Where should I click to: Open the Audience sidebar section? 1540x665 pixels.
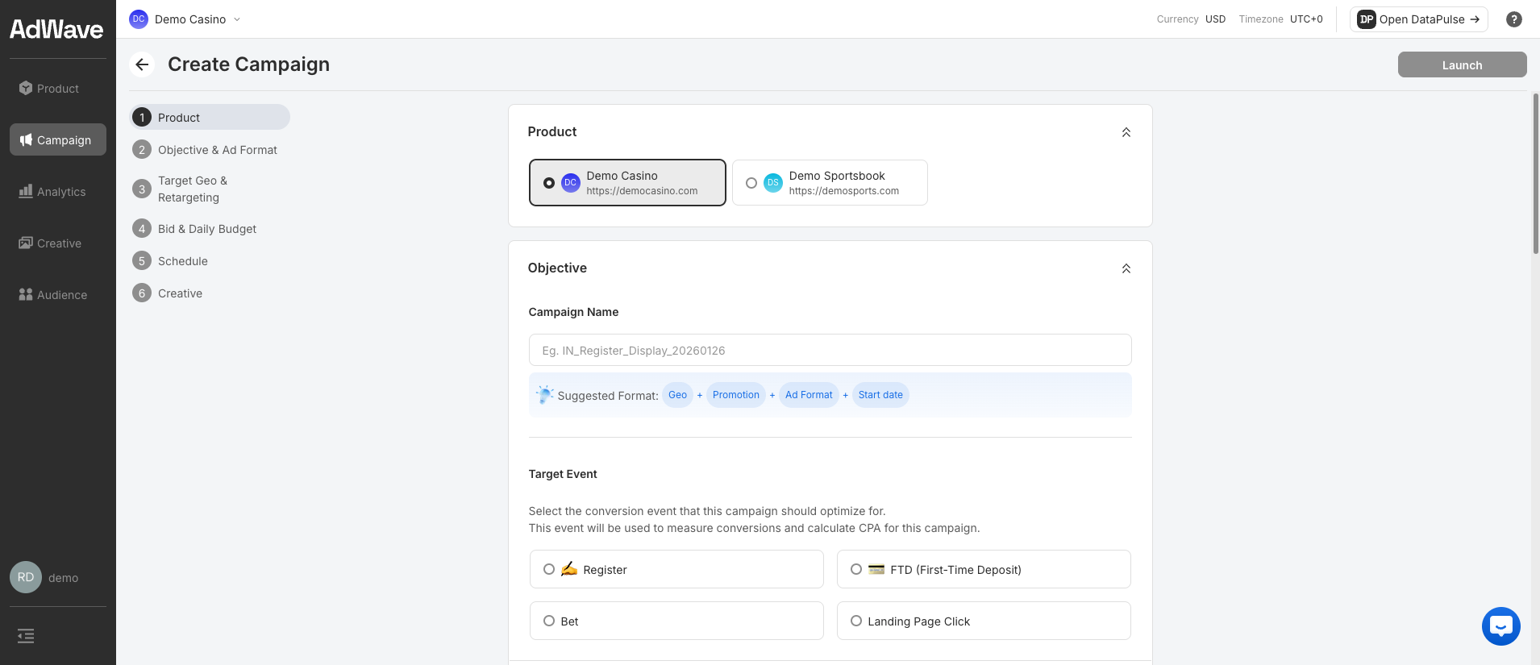pos(58,295)
